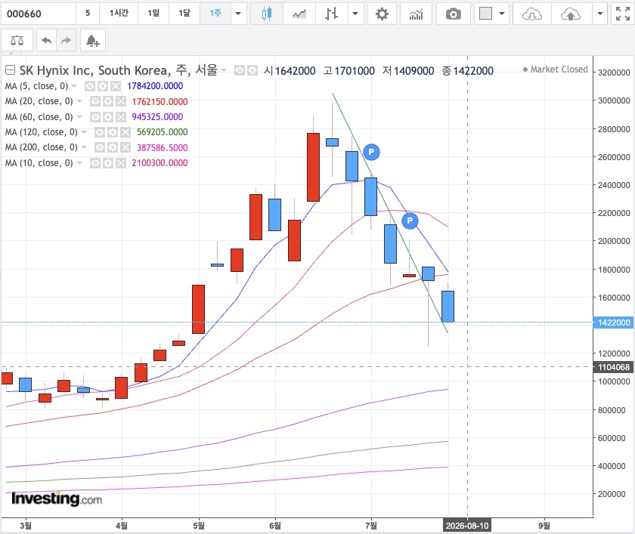This screenshot has height=534, width=635.
Task: Open upper P marker near 2600000
Action: (371, 152)
